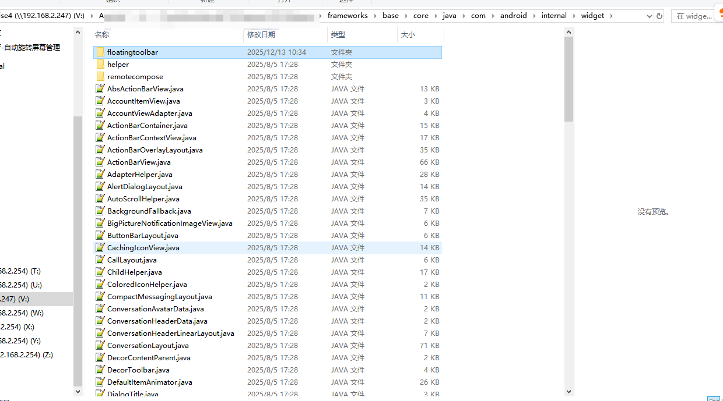Click the CompactMessagingLayout.java file icon

pos(100,297)
